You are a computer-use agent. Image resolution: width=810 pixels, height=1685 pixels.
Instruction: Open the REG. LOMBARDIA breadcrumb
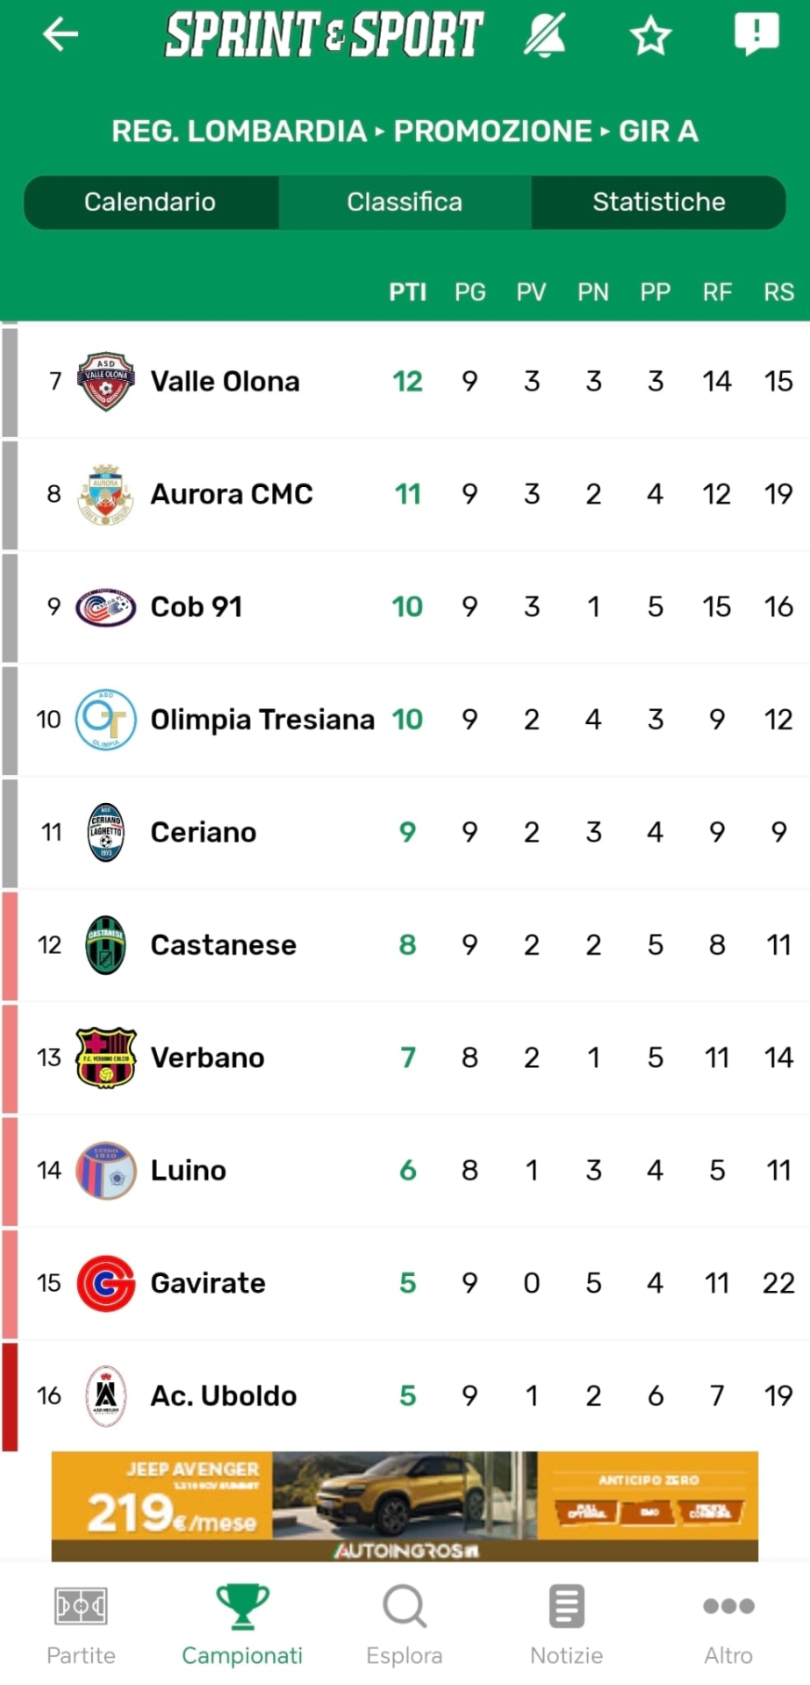click(x=239, y=132)
